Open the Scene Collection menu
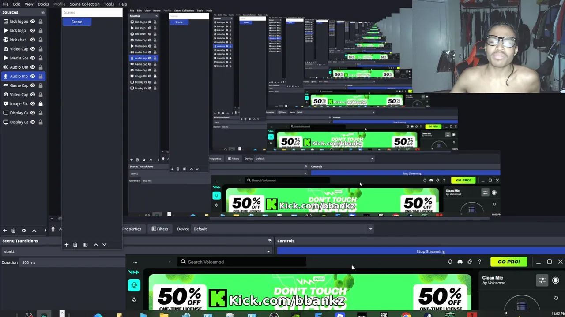Image resolution: width=565 pixels, height=317 pixels. point(84,4)
